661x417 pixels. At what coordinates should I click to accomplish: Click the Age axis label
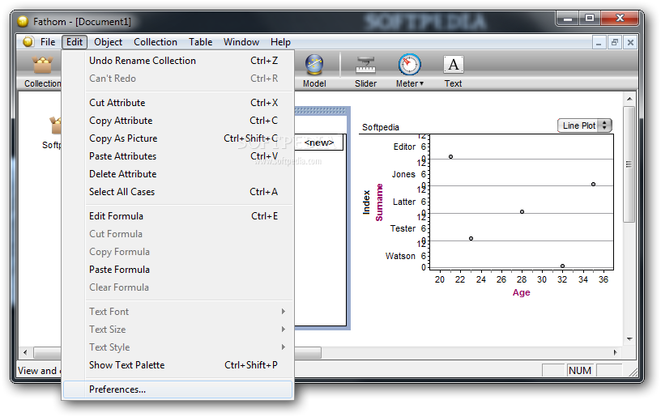click(x=521, y=292)
